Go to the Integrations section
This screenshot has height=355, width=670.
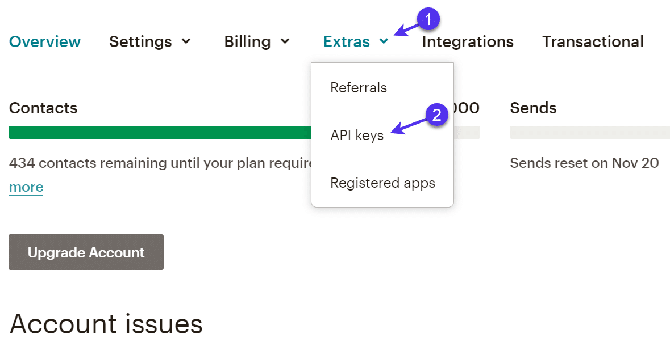click(467, 41)
